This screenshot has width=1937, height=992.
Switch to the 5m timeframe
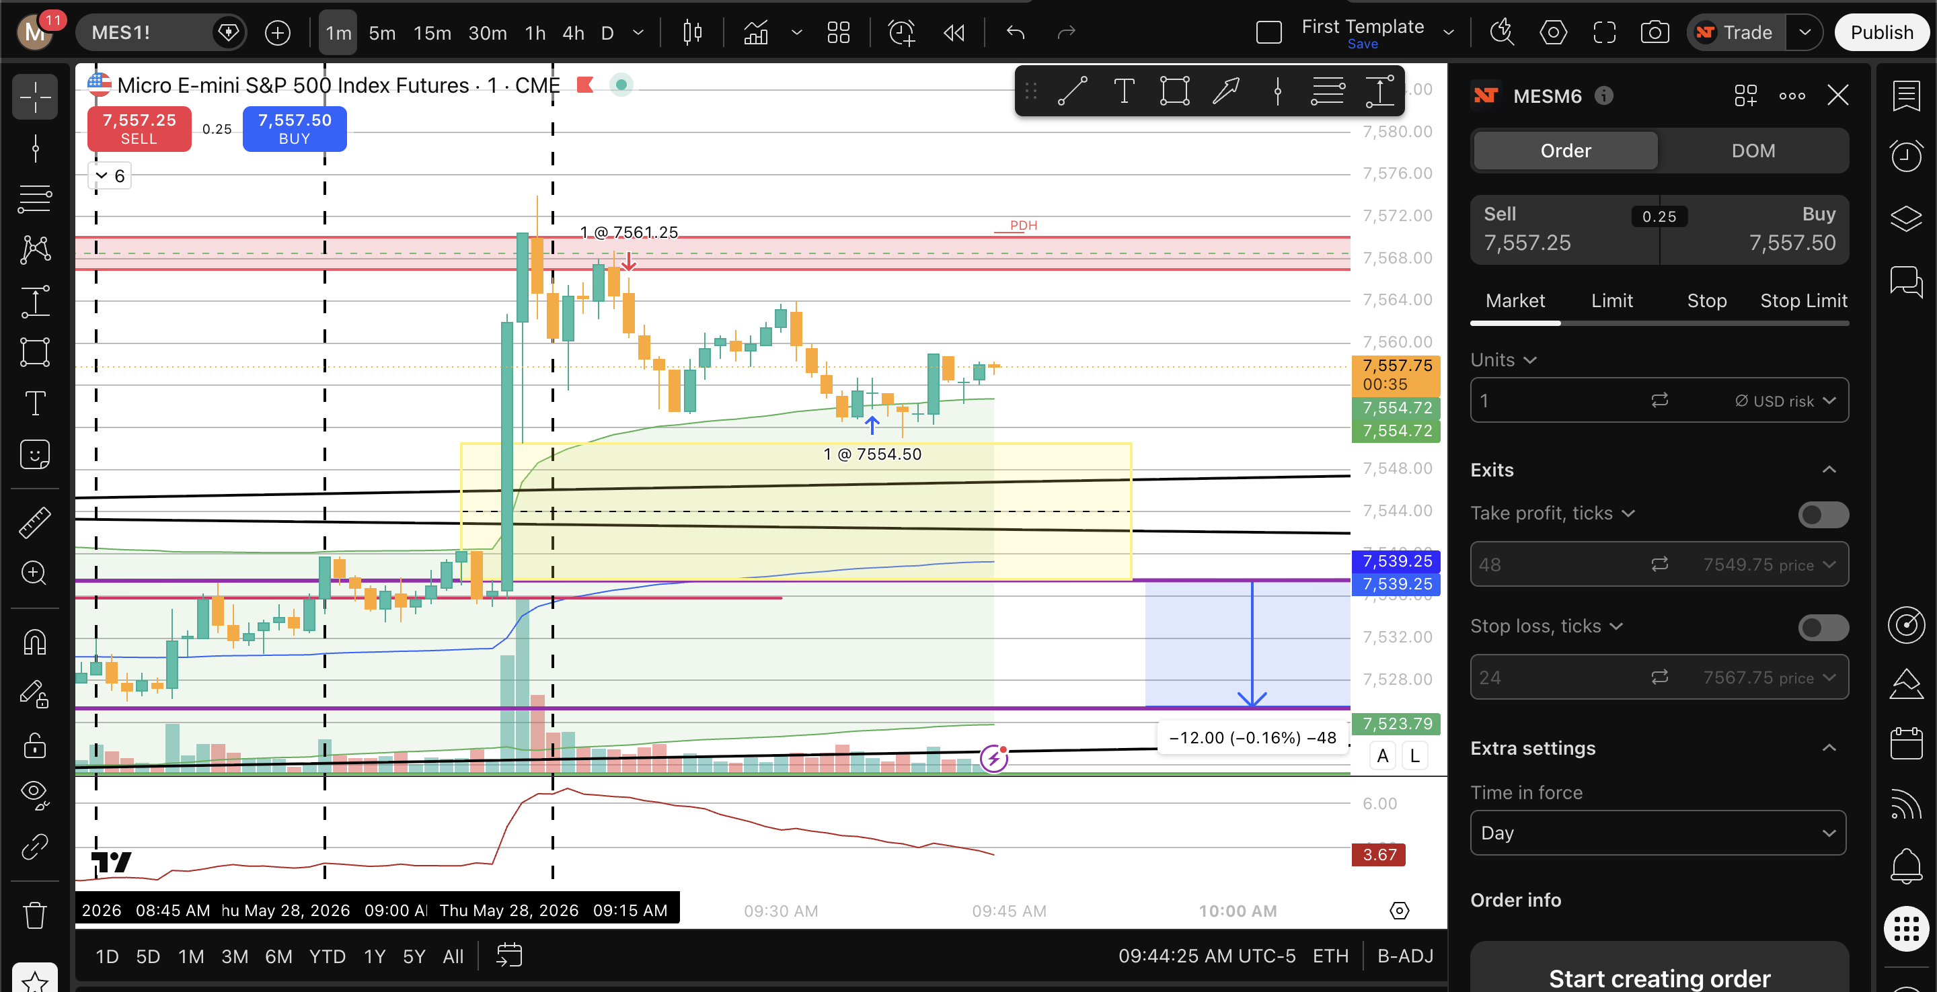click(x=382, y=32)
